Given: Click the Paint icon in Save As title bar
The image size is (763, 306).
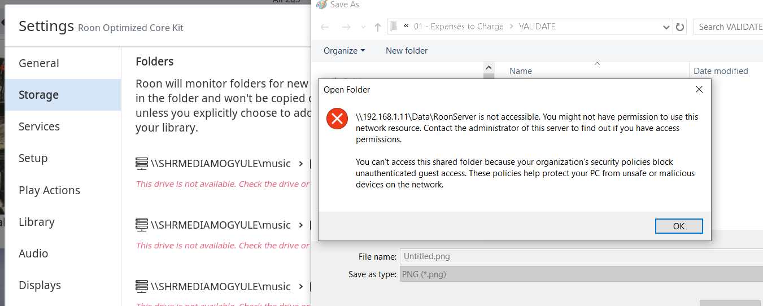Looking at the screenshot, I should click(x=321, y=5).
